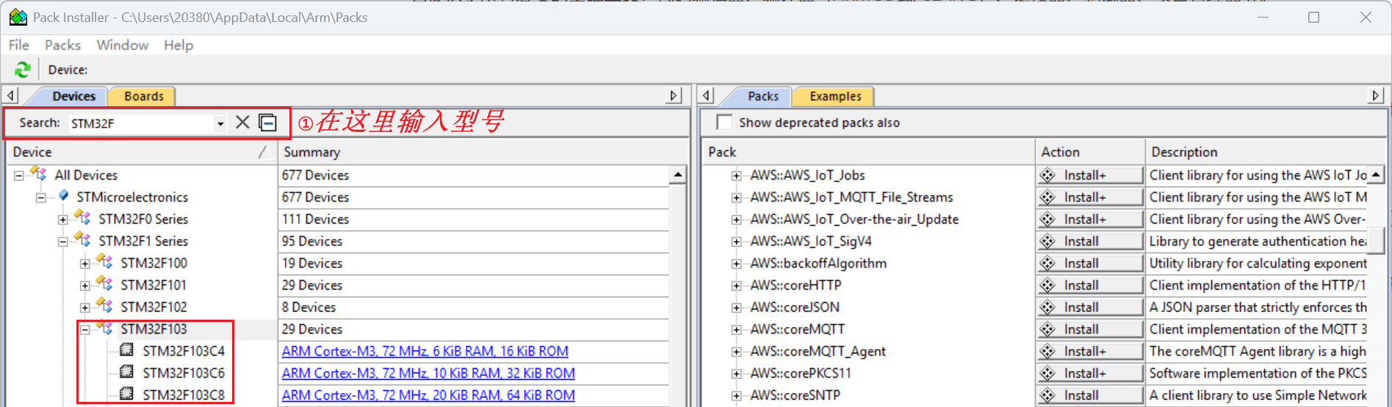Open STM32F103C6 summary link

(x=428, y=373)
